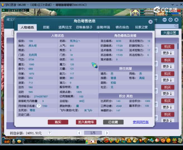Click the pink fan-shell icon in bottom bar

coord(163,140)
